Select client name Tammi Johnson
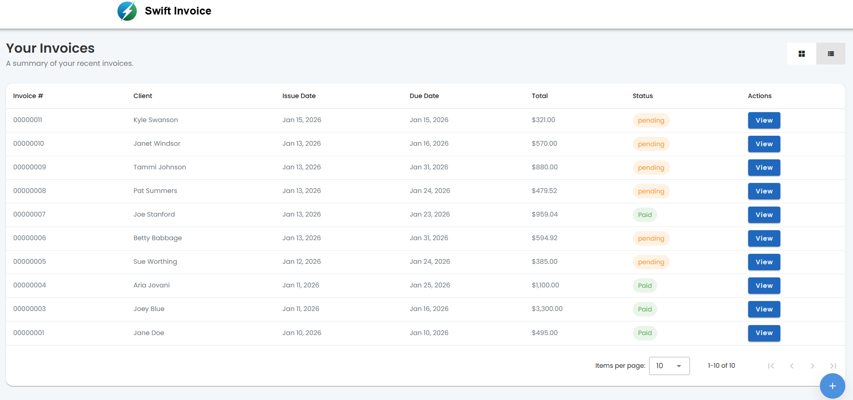This screenshot has height=400, width=853. tap(160, 167)
